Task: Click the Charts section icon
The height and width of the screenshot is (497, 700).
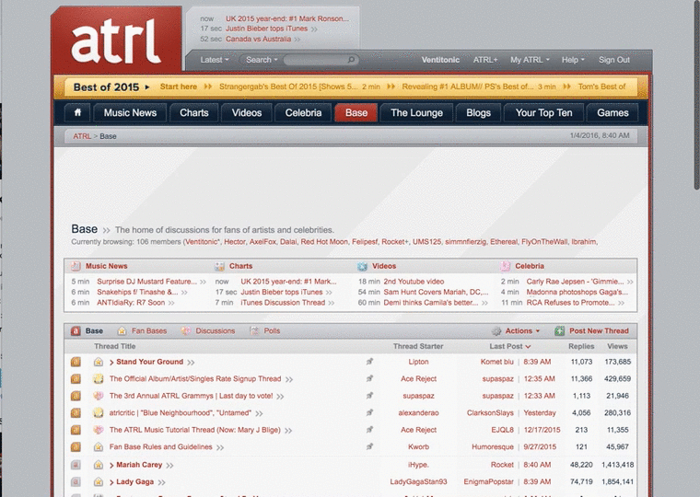Action: click(219, 266)
